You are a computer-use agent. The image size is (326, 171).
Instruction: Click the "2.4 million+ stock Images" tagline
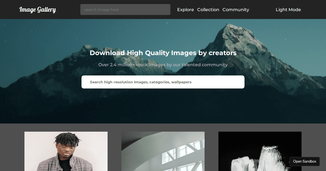pos(163,65)
